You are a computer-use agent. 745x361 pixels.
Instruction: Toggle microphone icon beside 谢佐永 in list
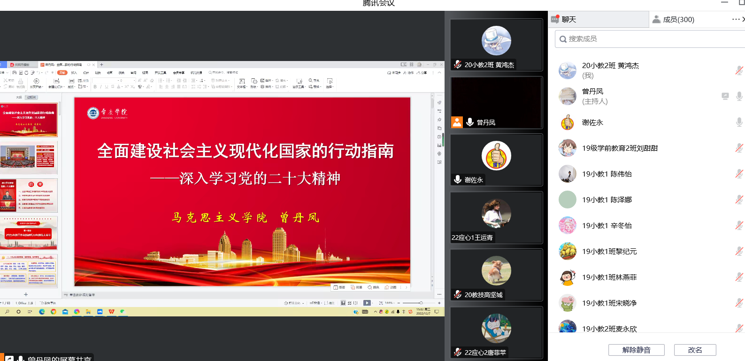[x=739, y=122]
